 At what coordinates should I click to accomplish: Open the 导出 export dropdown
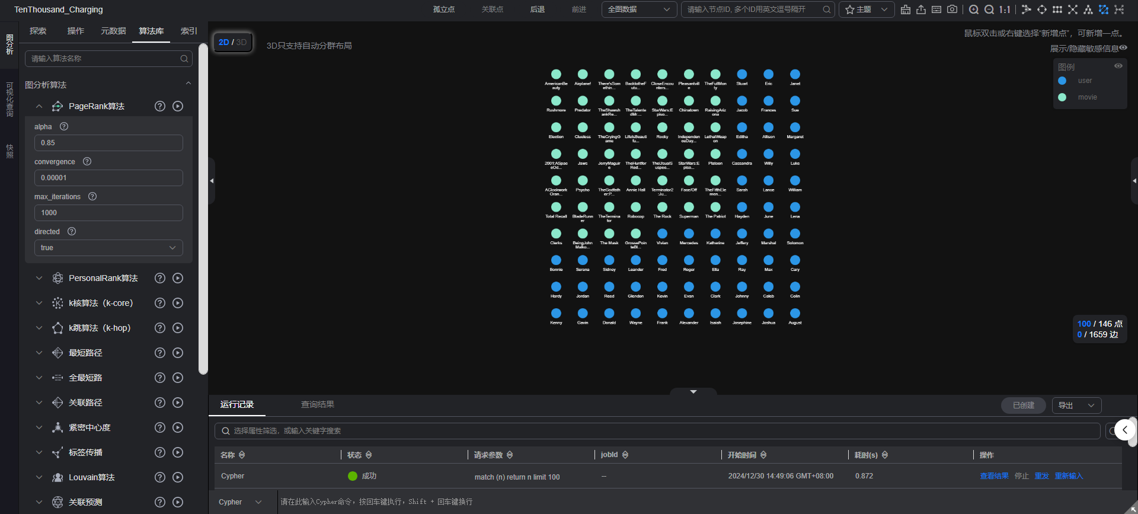pos(1076,406)
